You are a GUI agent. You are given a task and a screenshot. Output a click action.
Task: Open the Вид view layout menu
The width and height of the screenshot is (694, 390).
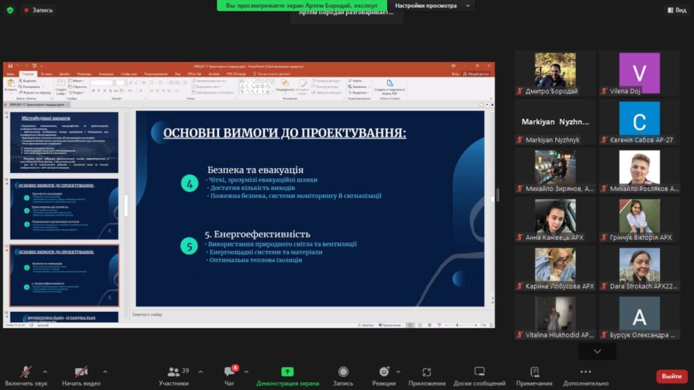[x=676, y=10]
